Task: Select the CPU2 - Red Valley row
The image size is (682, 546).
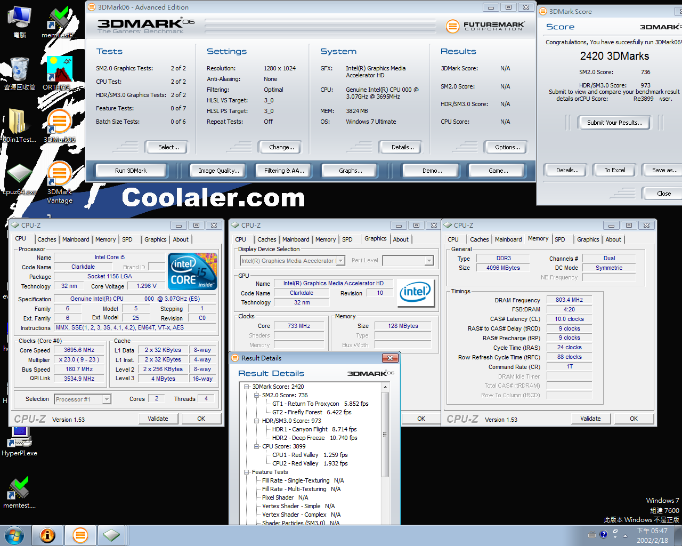Action: (x=310, y=463)
